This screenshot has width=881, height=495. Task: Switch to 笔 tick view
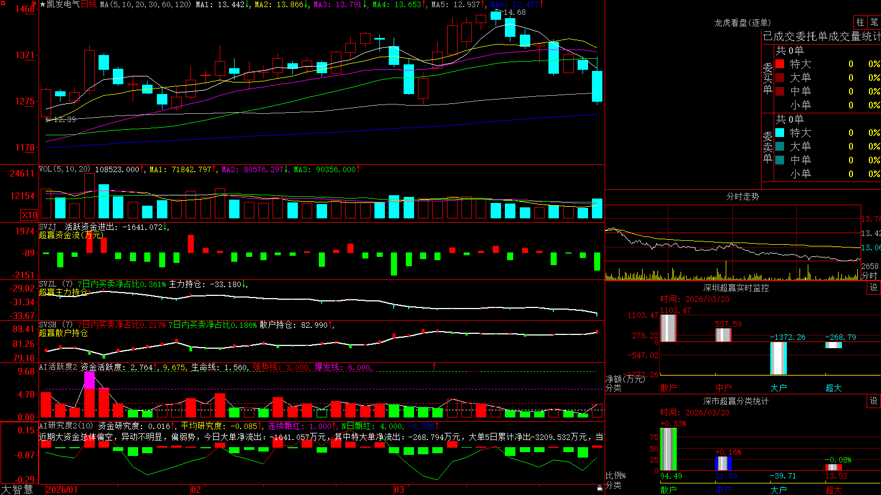tap(874, 22)
